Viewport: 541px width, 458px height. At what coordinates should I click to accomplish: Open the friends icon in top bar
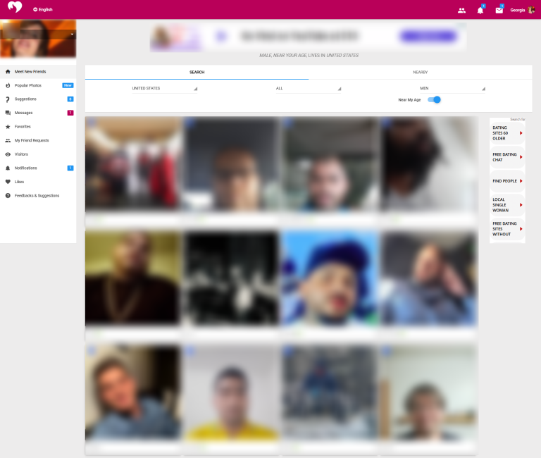point(461,10)
